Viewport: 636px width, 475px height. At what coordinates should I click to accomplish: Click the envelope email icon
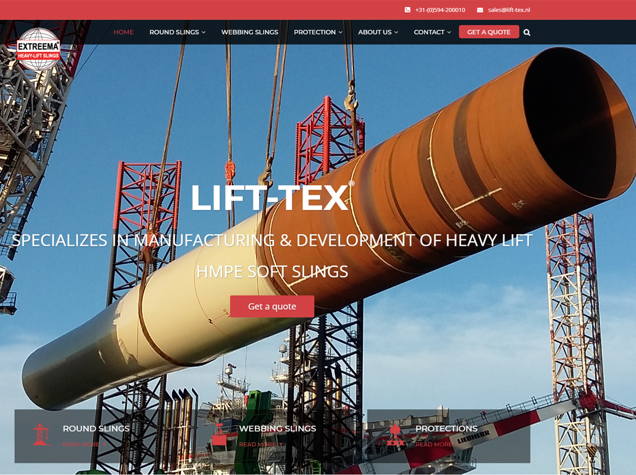480,10
